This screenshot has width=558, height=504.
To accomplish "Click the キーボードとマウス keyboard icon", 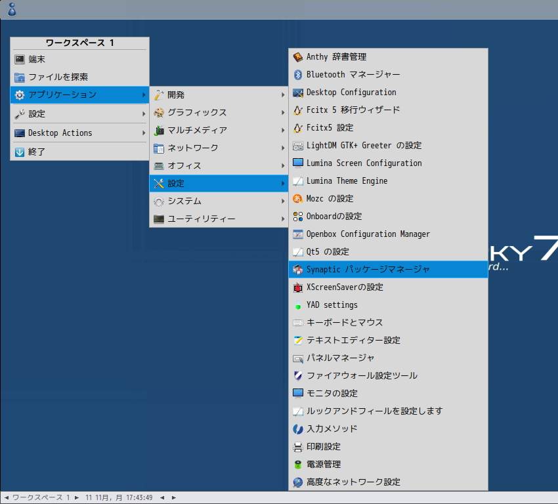I will pyautogui.click(x=298, y=323).
